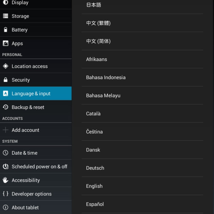Viewport: 214px width, 214px height.
Task: Open the Apps settings entry
Action: coord(36,43)
